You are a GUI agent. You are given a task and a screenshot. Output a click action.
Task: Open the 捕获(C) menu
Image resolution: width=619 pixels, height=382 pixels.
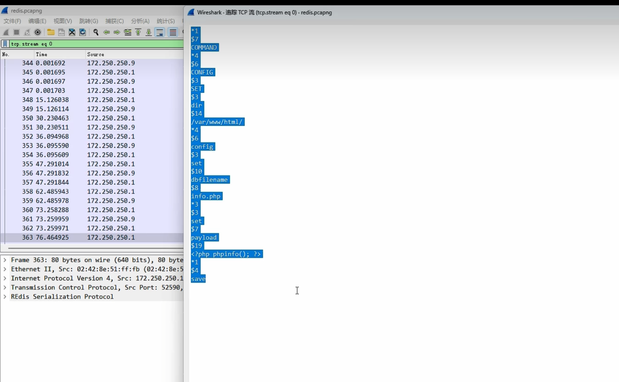point(114,21)
